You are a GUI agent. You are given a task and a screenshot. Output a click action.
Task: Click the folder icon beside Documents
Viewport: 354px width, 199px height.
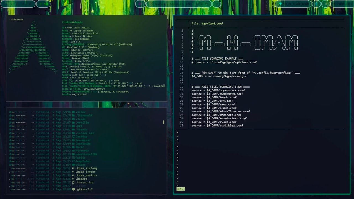pyautogui.click(x=74, y=140)
